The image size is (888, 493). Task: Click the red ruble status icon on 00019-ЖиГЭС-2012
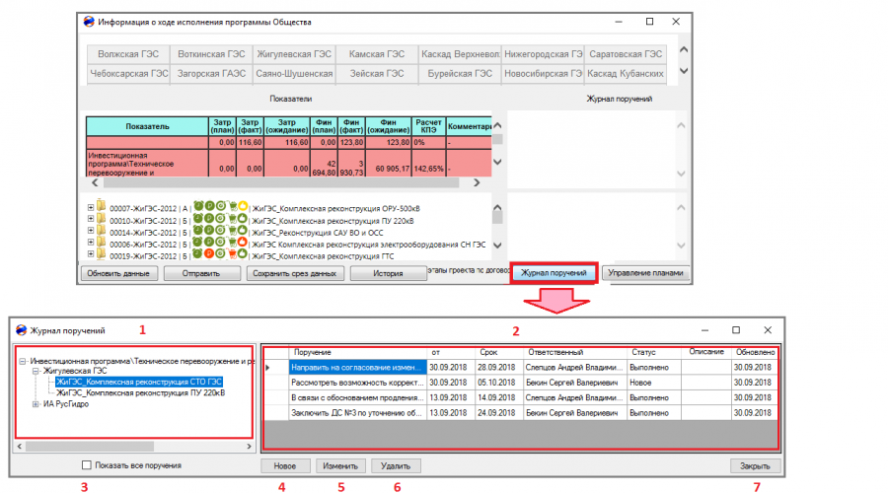coord(209,253)
